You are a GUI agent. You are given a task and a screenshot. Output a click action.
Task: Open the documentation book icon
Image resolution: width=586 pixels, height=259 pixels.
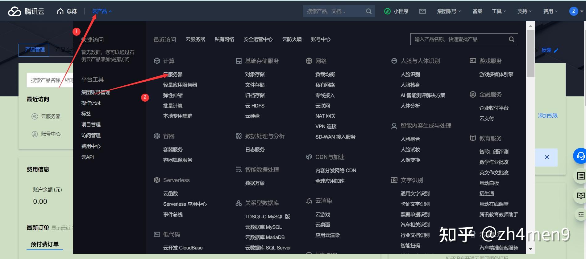click(x=581, y=196)
